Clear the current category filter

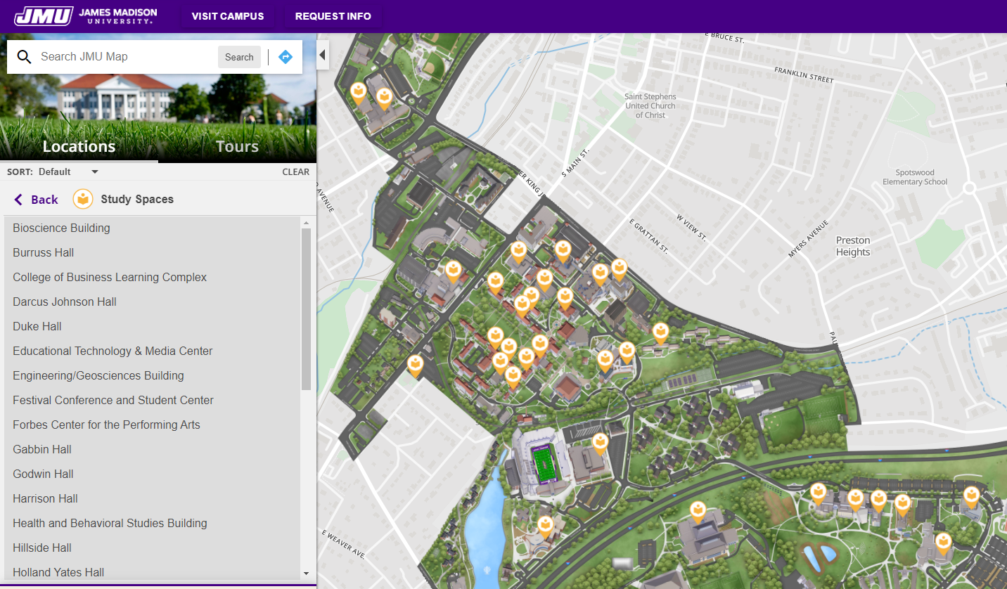(295, 171)
